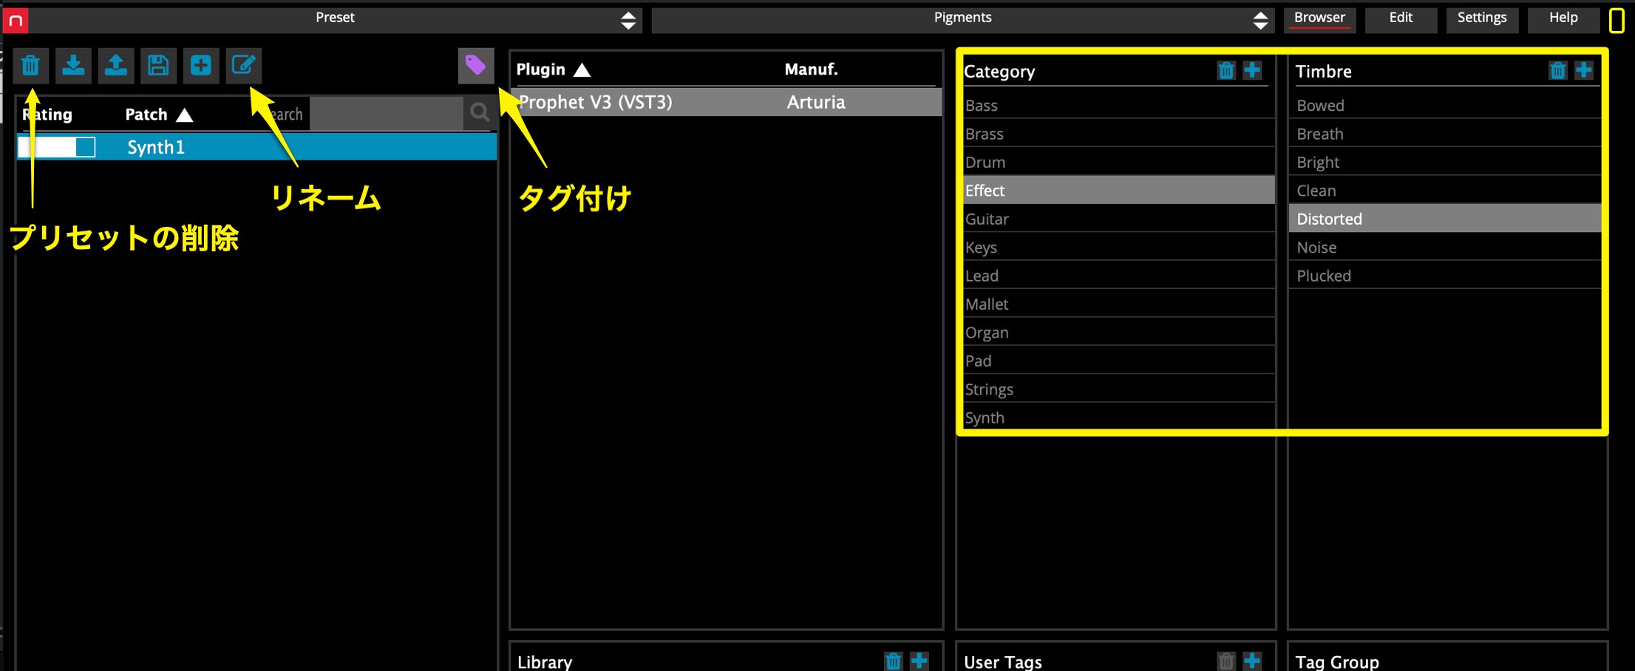
Task: Toggle the Distorted timbre
Action: 1445,219
